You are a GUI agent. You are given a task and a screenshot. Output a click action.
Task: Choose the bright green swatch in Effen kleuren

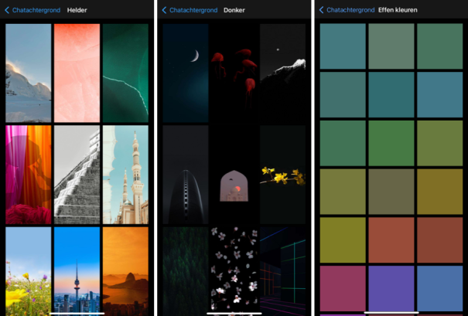click(x=391, y=143)
